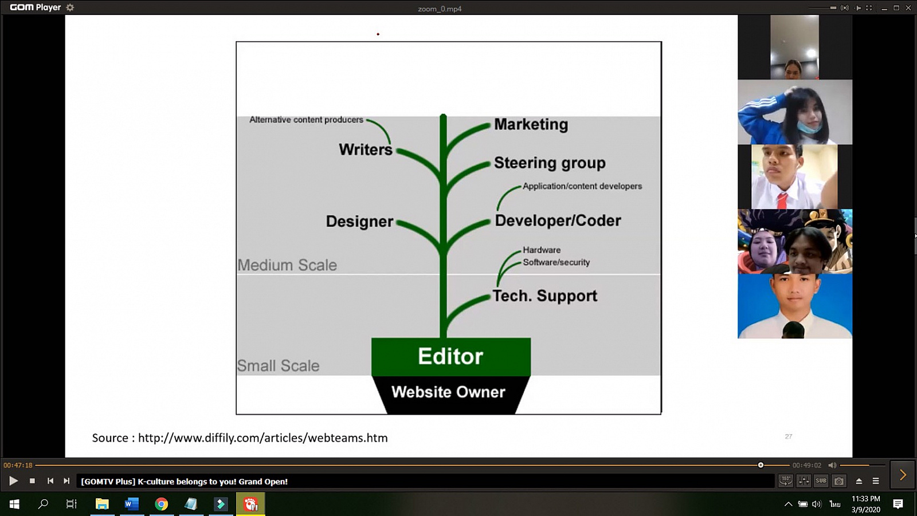The height and width of the screenshot is (516, 917).
Task: Open the equalizer control panel
Action: click(x=804, y=481)
